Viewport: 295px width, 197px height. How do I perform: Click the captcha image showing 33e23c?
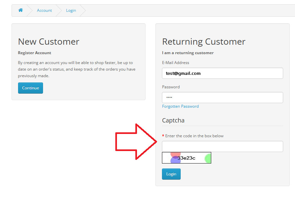[187, 158]
